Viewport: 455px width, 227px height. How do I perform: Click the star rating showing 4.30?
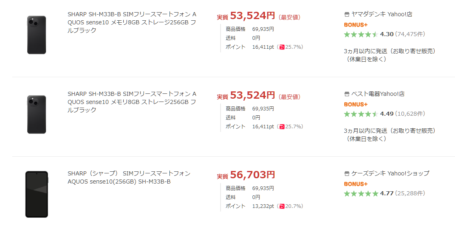coord(361,34)
